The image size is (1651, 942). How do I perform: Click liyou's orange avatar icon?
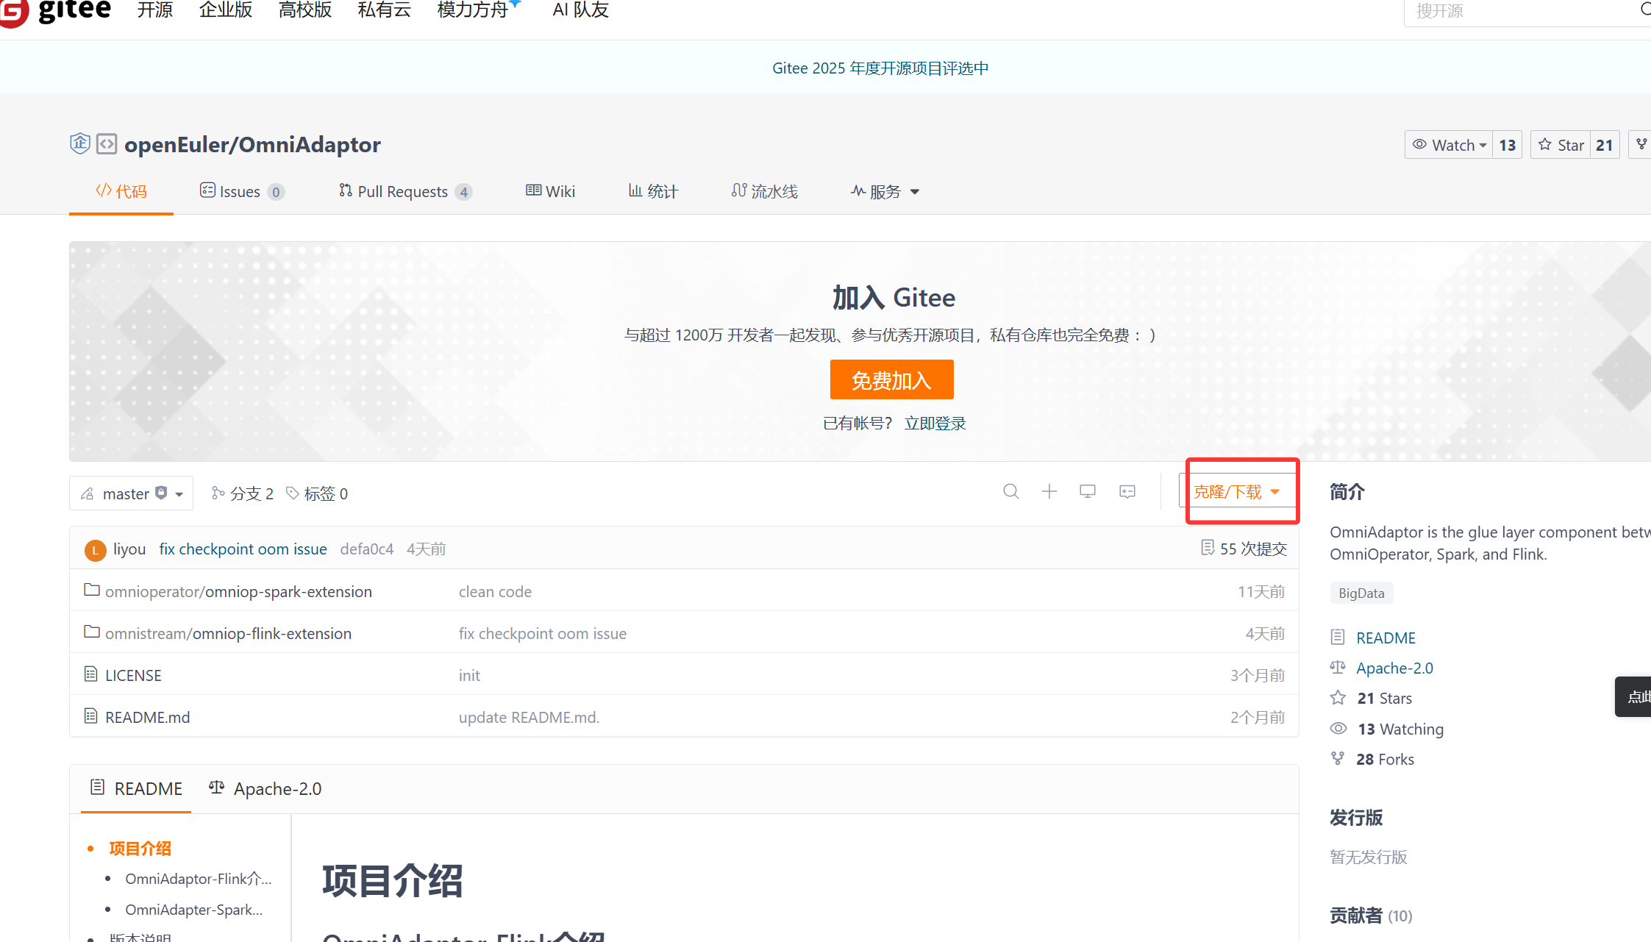click(96, 550)
